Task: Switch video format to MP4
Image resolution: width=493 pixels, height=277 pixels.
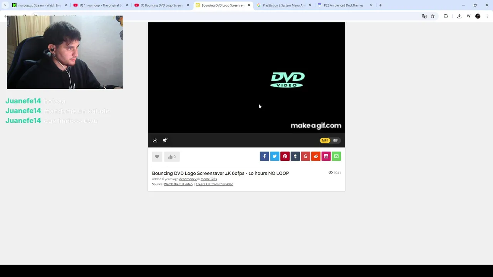Action: click(x=325, y=140)
